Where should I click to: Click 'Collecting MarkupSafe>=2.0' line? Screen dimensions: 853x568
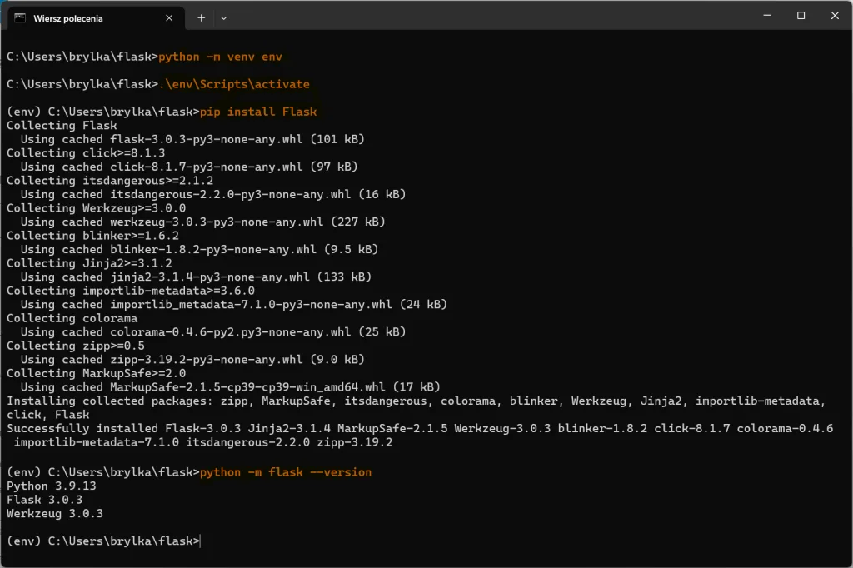point(97,374)
